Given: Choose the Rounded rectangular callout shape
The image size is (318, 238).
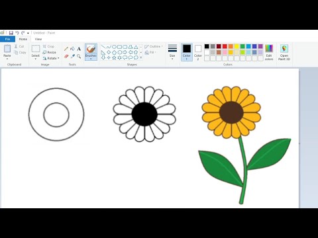Looking at the screenshot, I should tap(125, 58).
